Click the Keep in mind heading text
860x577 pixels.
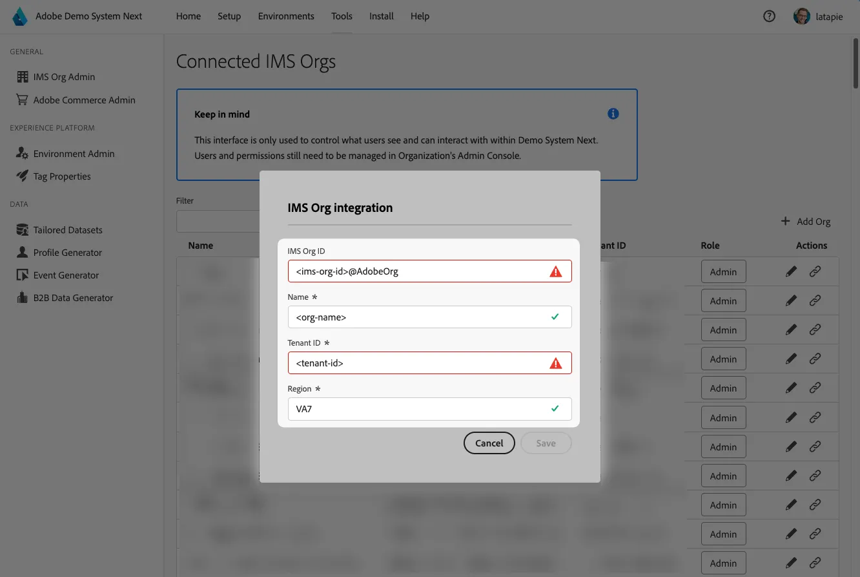(x=222, y=114)
